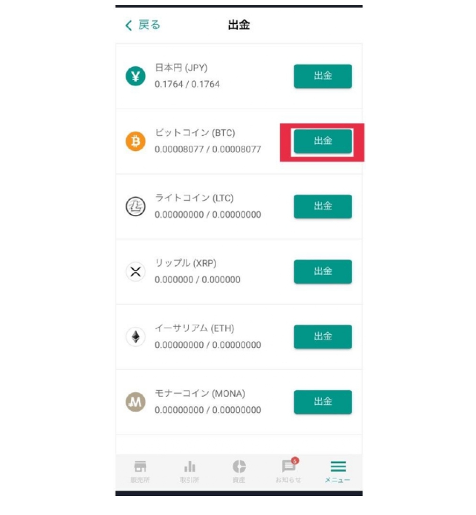Open お知らせ notifications with badge
Image resolution: width=476 pixels, height=515 pixels.
(x=289, y=470)
